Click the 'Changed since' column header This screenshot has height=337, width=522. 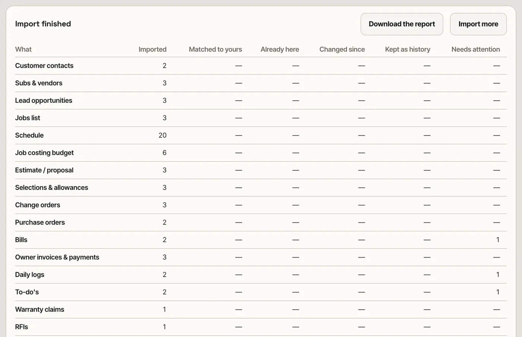[342, 49]
